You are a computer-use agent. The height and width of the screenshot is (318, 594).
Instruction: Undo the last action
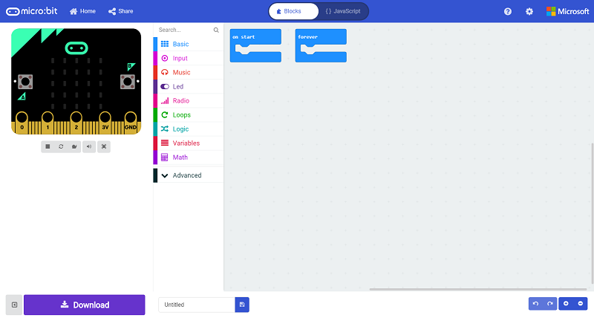535,304
